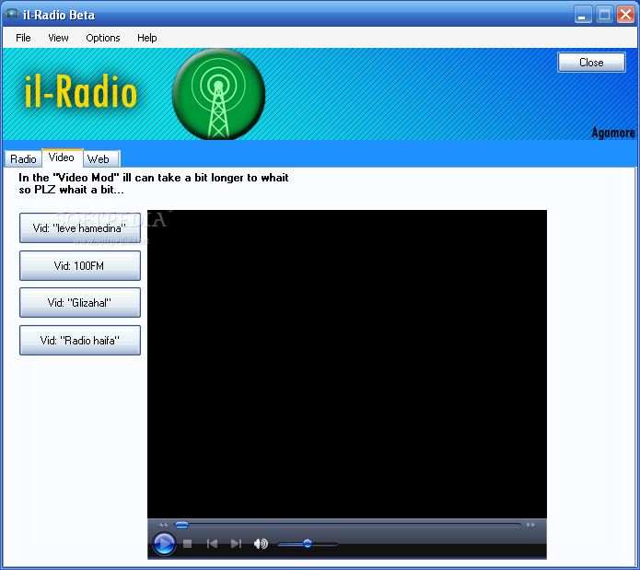Switch to the Web tab
Image resolution: width=640 pixels, height=570 pixels.
[99, 158]
